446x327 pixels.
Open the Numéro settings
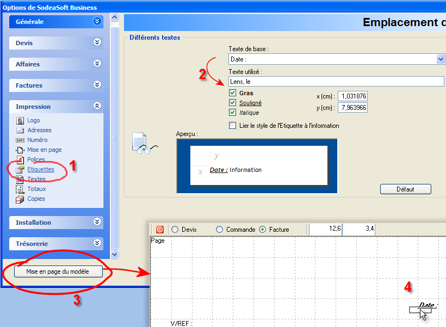(x=38, y=140)
